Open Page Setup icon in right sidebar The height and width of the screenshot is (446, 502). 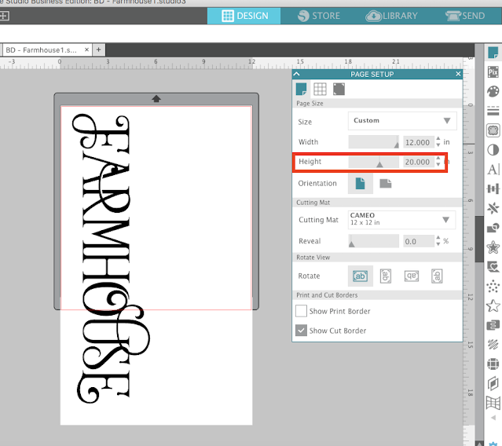pos(493,53)
